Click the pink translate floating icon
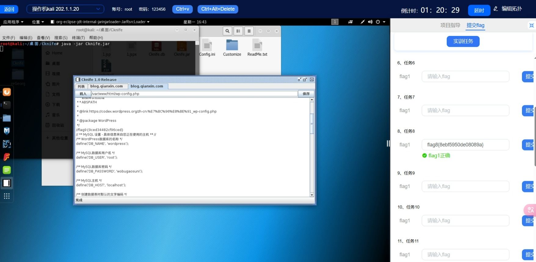The height and width of the screenshot is (262, 536). click(x=530, y=210)
